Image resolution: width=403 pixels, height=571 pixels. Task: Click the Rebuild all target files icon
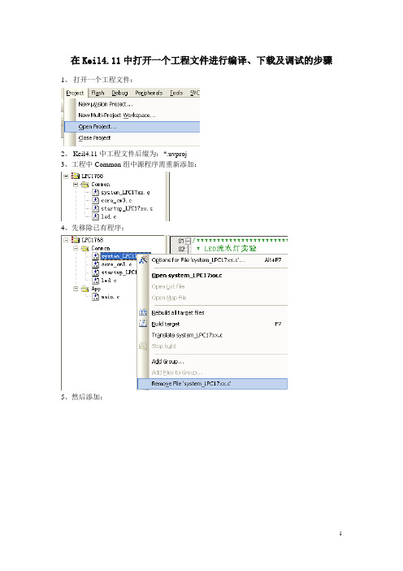coord(143,312)
